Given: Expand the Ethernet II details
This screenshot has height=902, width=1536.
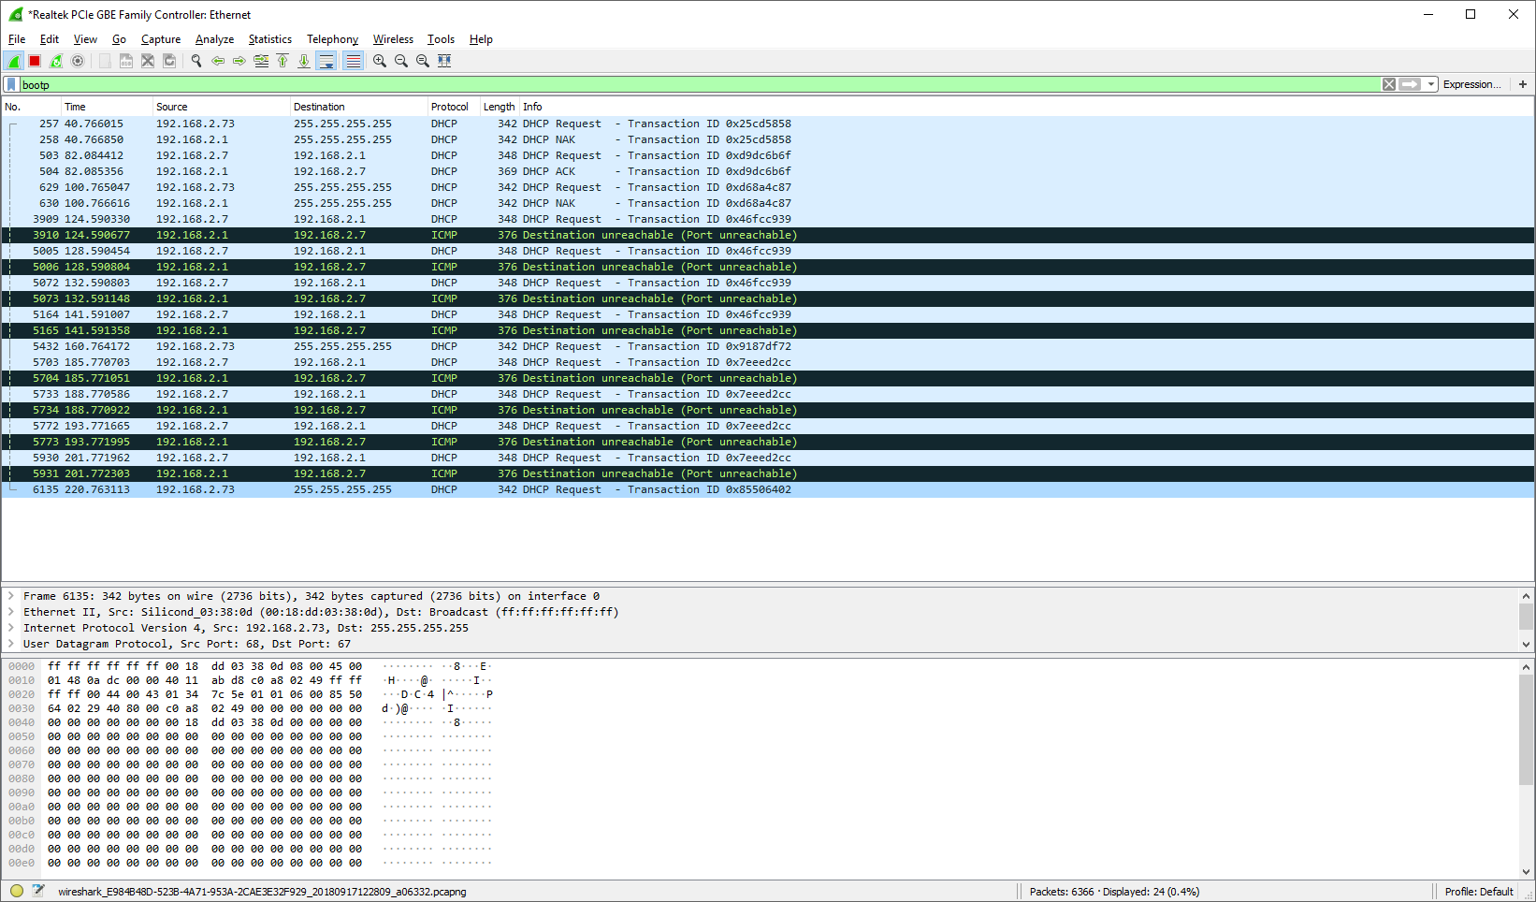Looking at the screenshot, I should click(11, 612).
